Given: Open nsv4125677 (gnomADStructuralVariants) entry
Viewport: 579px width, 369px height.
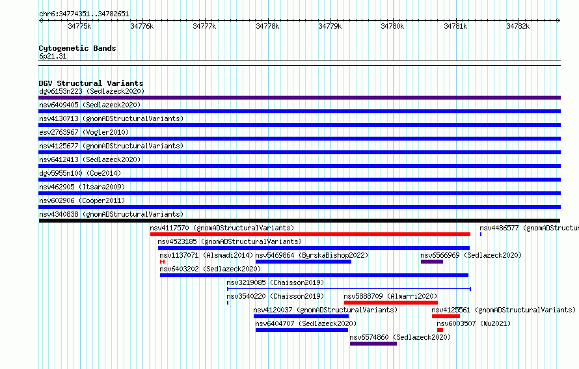Looking at the screenshot, I should (111, 146).
